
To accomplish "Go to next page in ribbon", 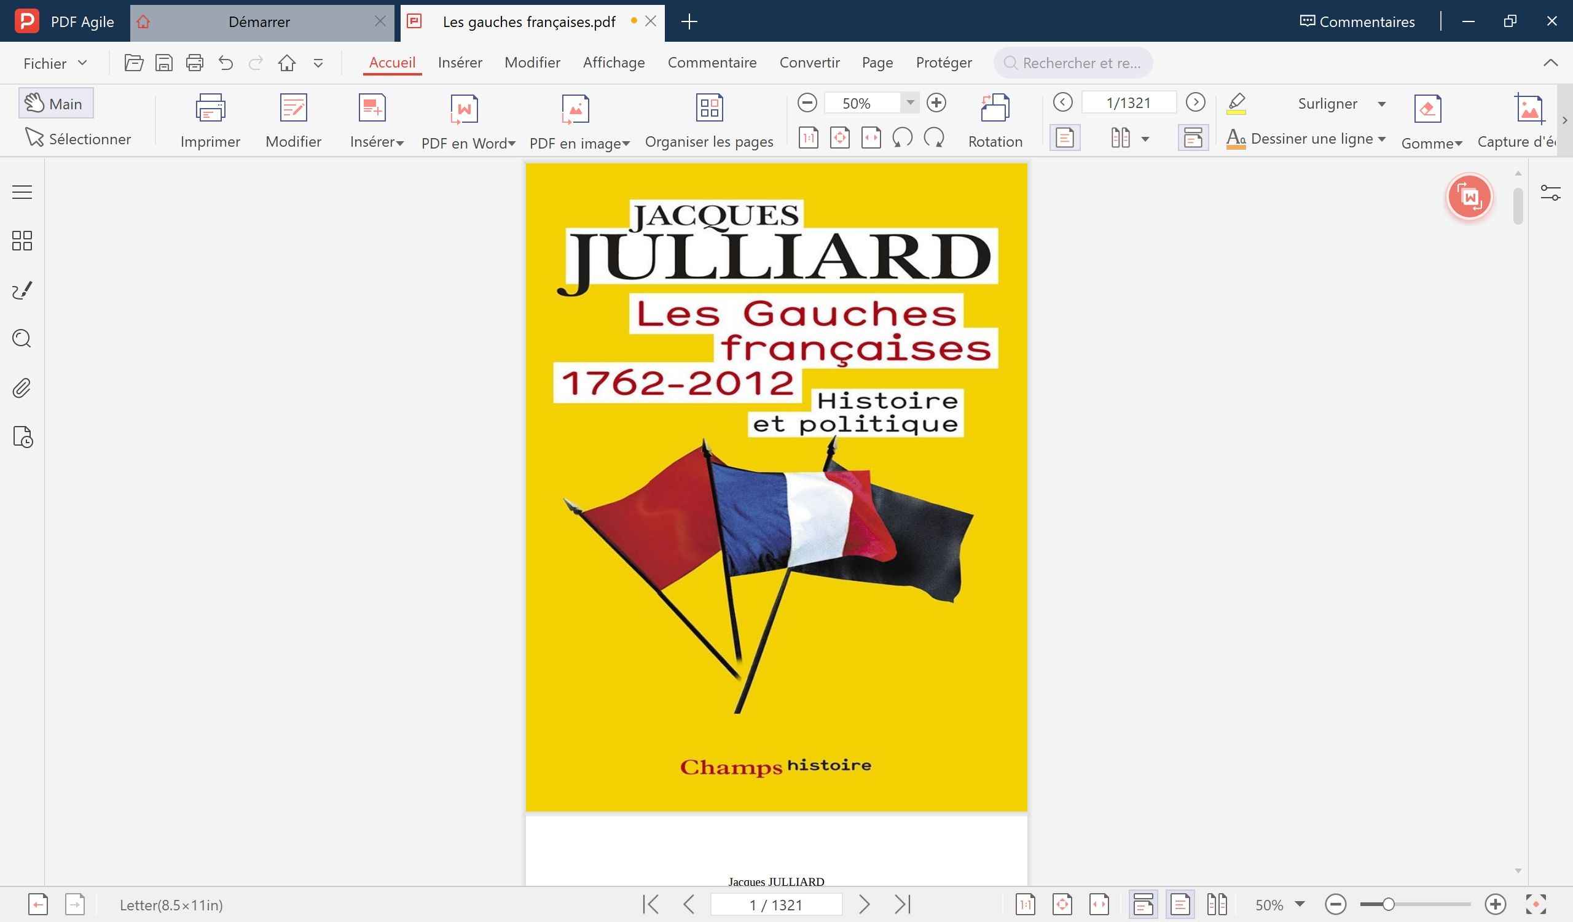I will pyautogui.click(x=1195, y=103).
